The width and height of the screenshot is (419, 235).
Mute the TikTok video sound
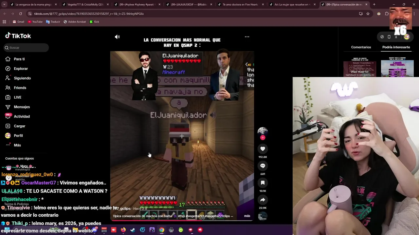117,37
